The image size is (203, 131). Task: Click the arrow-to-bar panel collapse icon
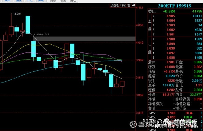[x=133, y=5]
